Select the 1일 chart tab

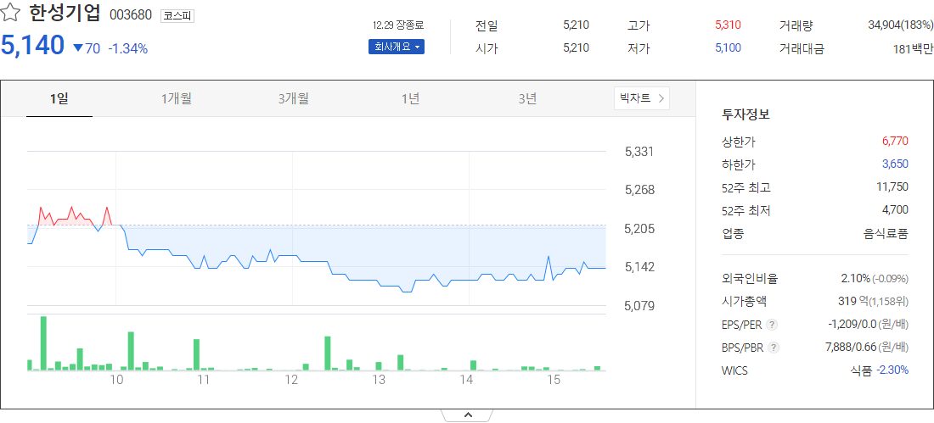click(59, 99)
